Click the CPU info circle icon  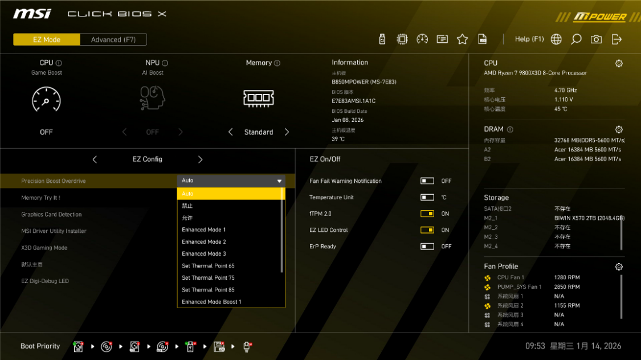tap(59, 63)
